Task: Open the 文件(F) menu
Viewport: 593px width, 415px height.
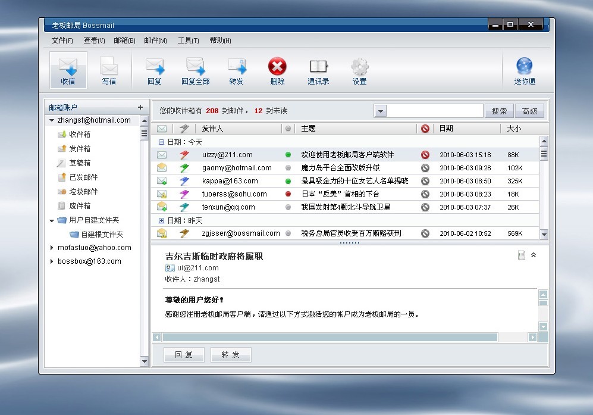Action: tap(62, 40)
